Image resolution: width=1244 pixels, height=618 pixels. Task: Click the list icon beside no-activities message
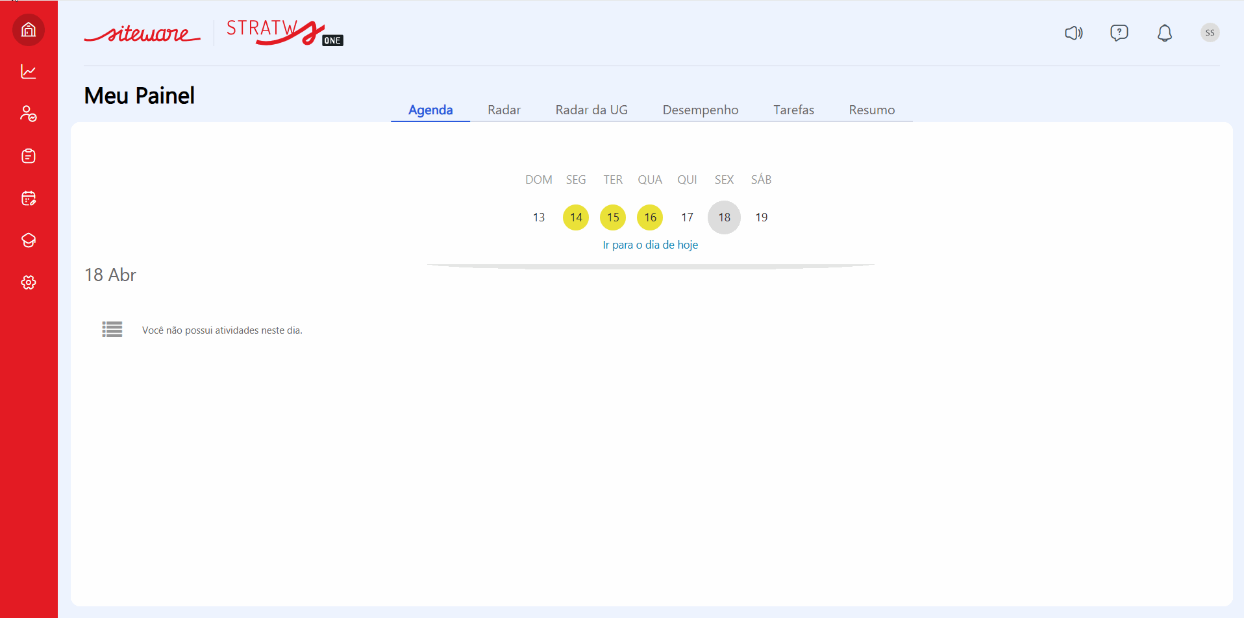pyautogui.click(x=112, y=330)
